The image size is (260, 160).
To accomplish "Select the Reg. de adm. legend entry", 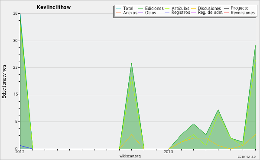I will coord(211,13).
